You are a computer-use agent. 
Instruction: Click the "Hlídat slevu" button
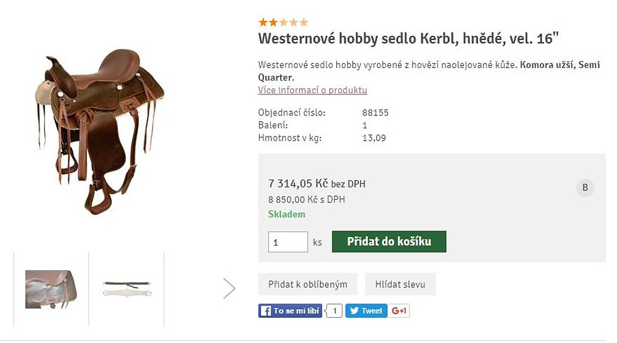click(x=400, y=284)
